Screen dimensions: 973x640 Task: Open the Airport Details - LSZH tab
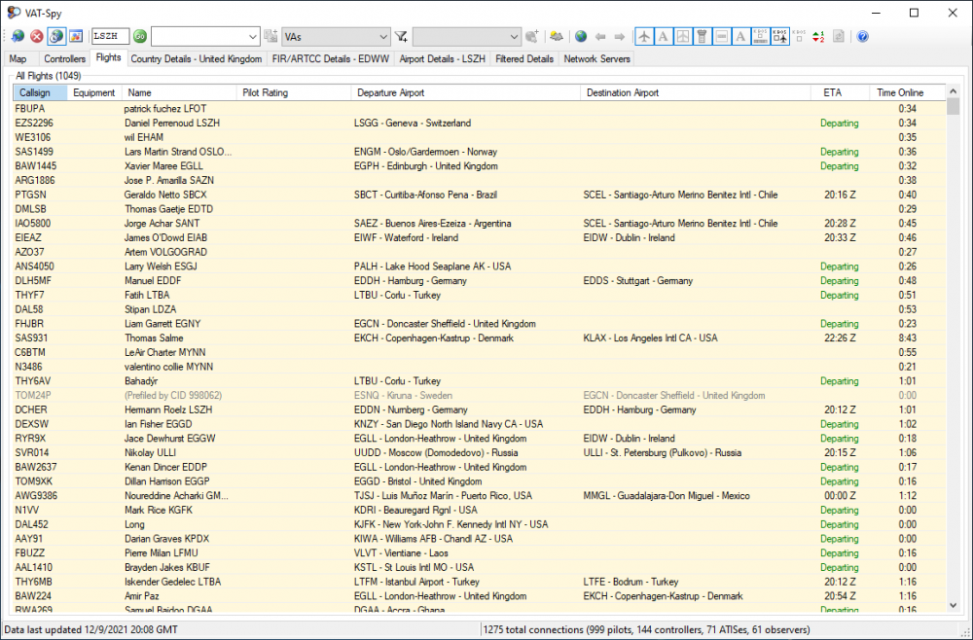tap(444, 58)
